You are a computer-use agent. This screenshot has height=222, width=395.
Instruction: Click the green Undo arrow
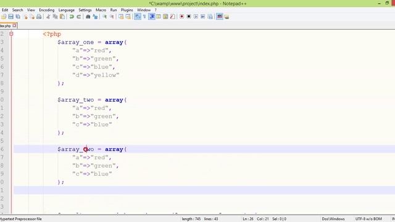click(72, 17)
